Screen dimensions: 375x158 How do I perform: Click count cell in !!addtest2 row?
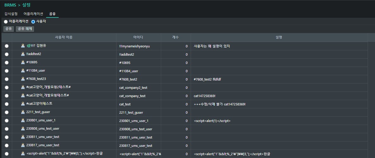coord(176,54)
